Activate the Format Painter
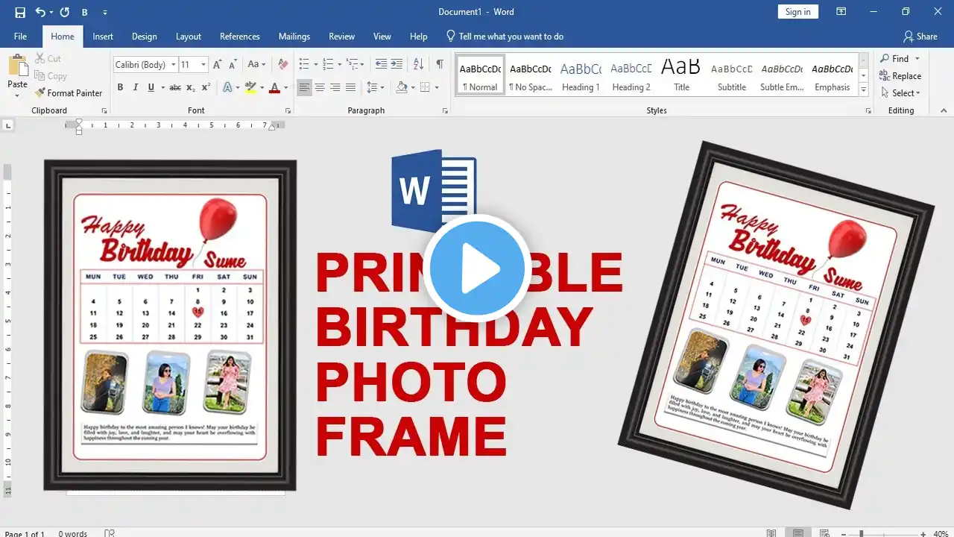Image resolution: width=954 pixels, height=537 pixels. click(x=68, y=93)
